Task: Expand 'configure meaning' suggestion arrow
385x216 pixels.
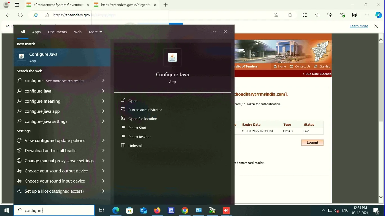Action: click(103, 101)
